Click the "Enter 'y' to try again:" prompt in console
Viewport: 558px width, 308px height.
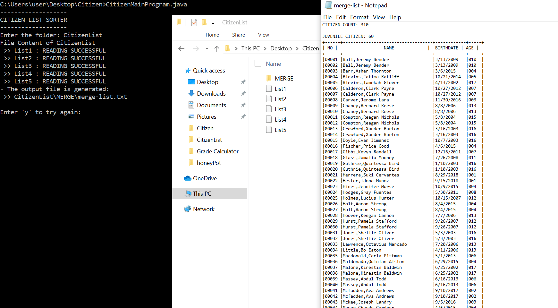click(40, 112)
